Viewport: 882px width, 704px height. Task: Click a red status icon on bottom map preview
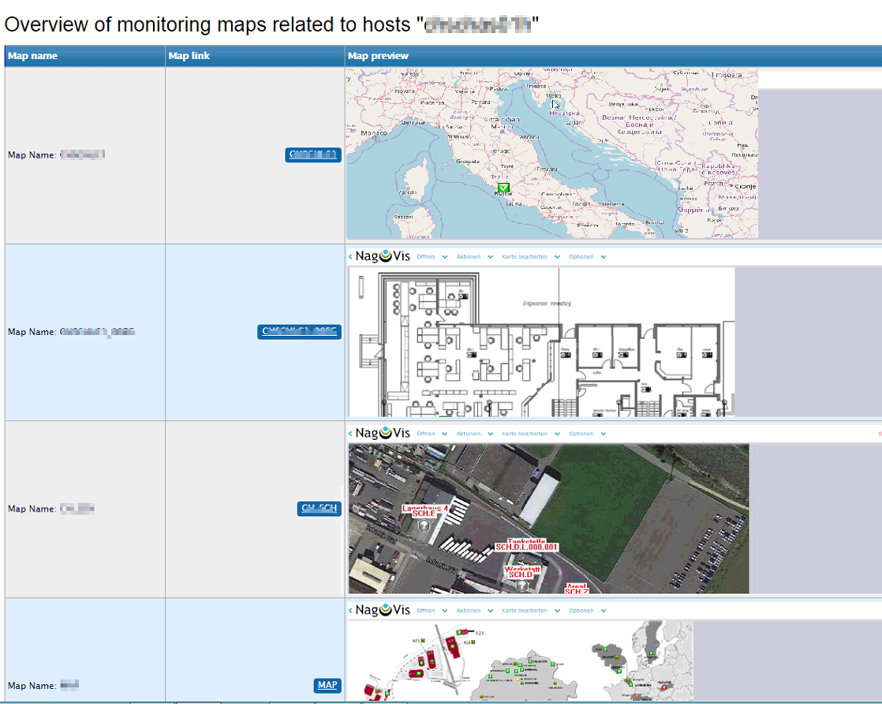pos(663,687)
